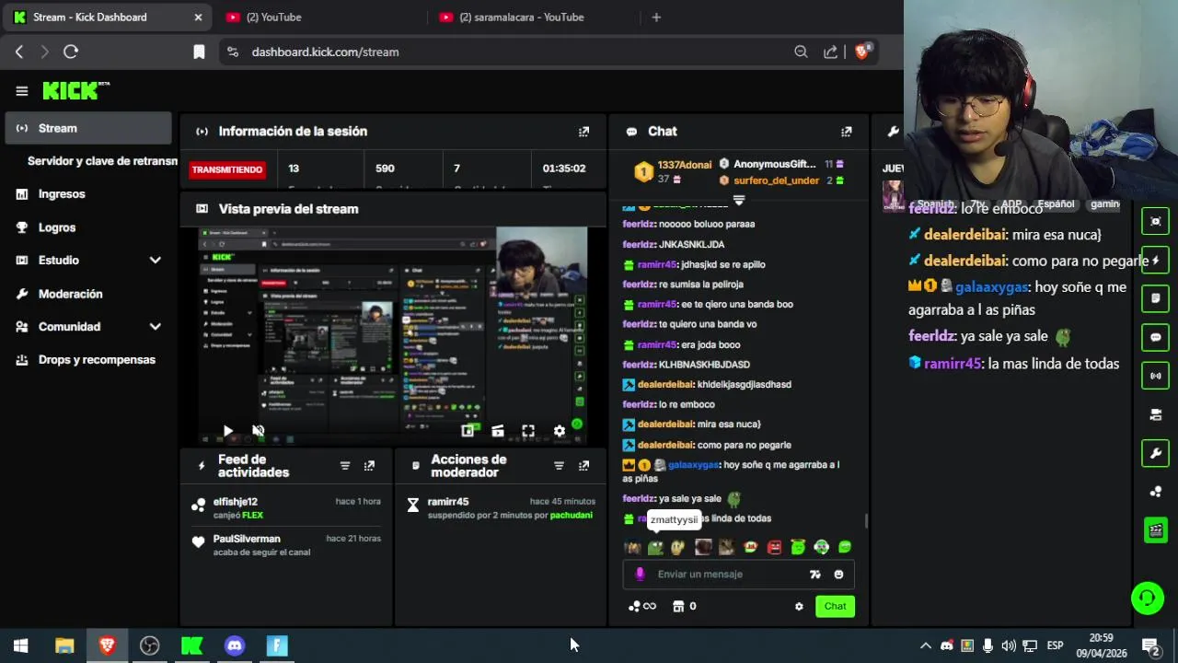
Task: Open the Windows Start menu
Action: coord(20,646)
